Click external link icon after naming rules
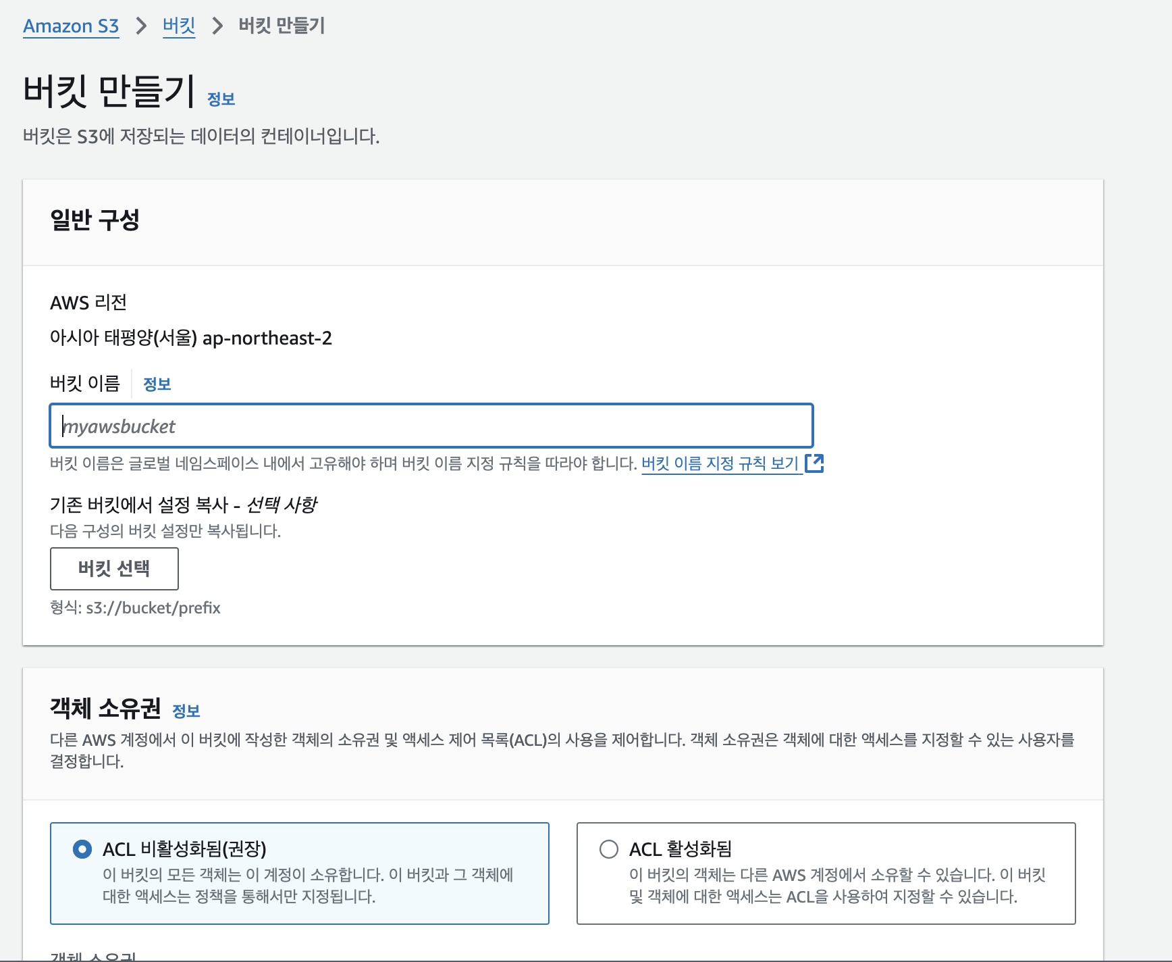 tap(815, 463)
